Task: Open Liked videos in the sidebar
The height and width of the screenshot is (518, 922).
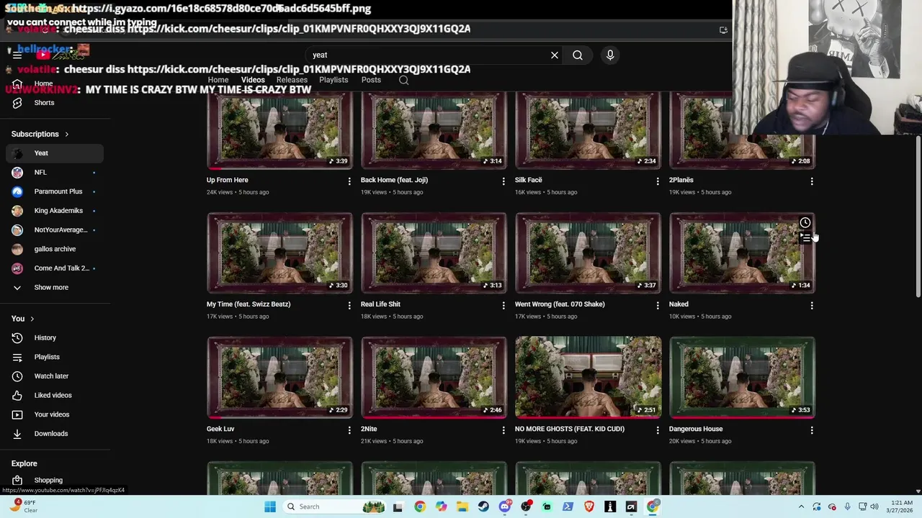Action: (x=55, y=395)
